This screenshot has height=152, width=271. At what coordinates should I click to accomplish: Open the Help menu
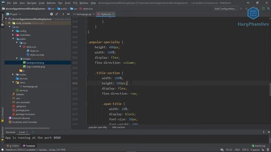tap(93, 3)
